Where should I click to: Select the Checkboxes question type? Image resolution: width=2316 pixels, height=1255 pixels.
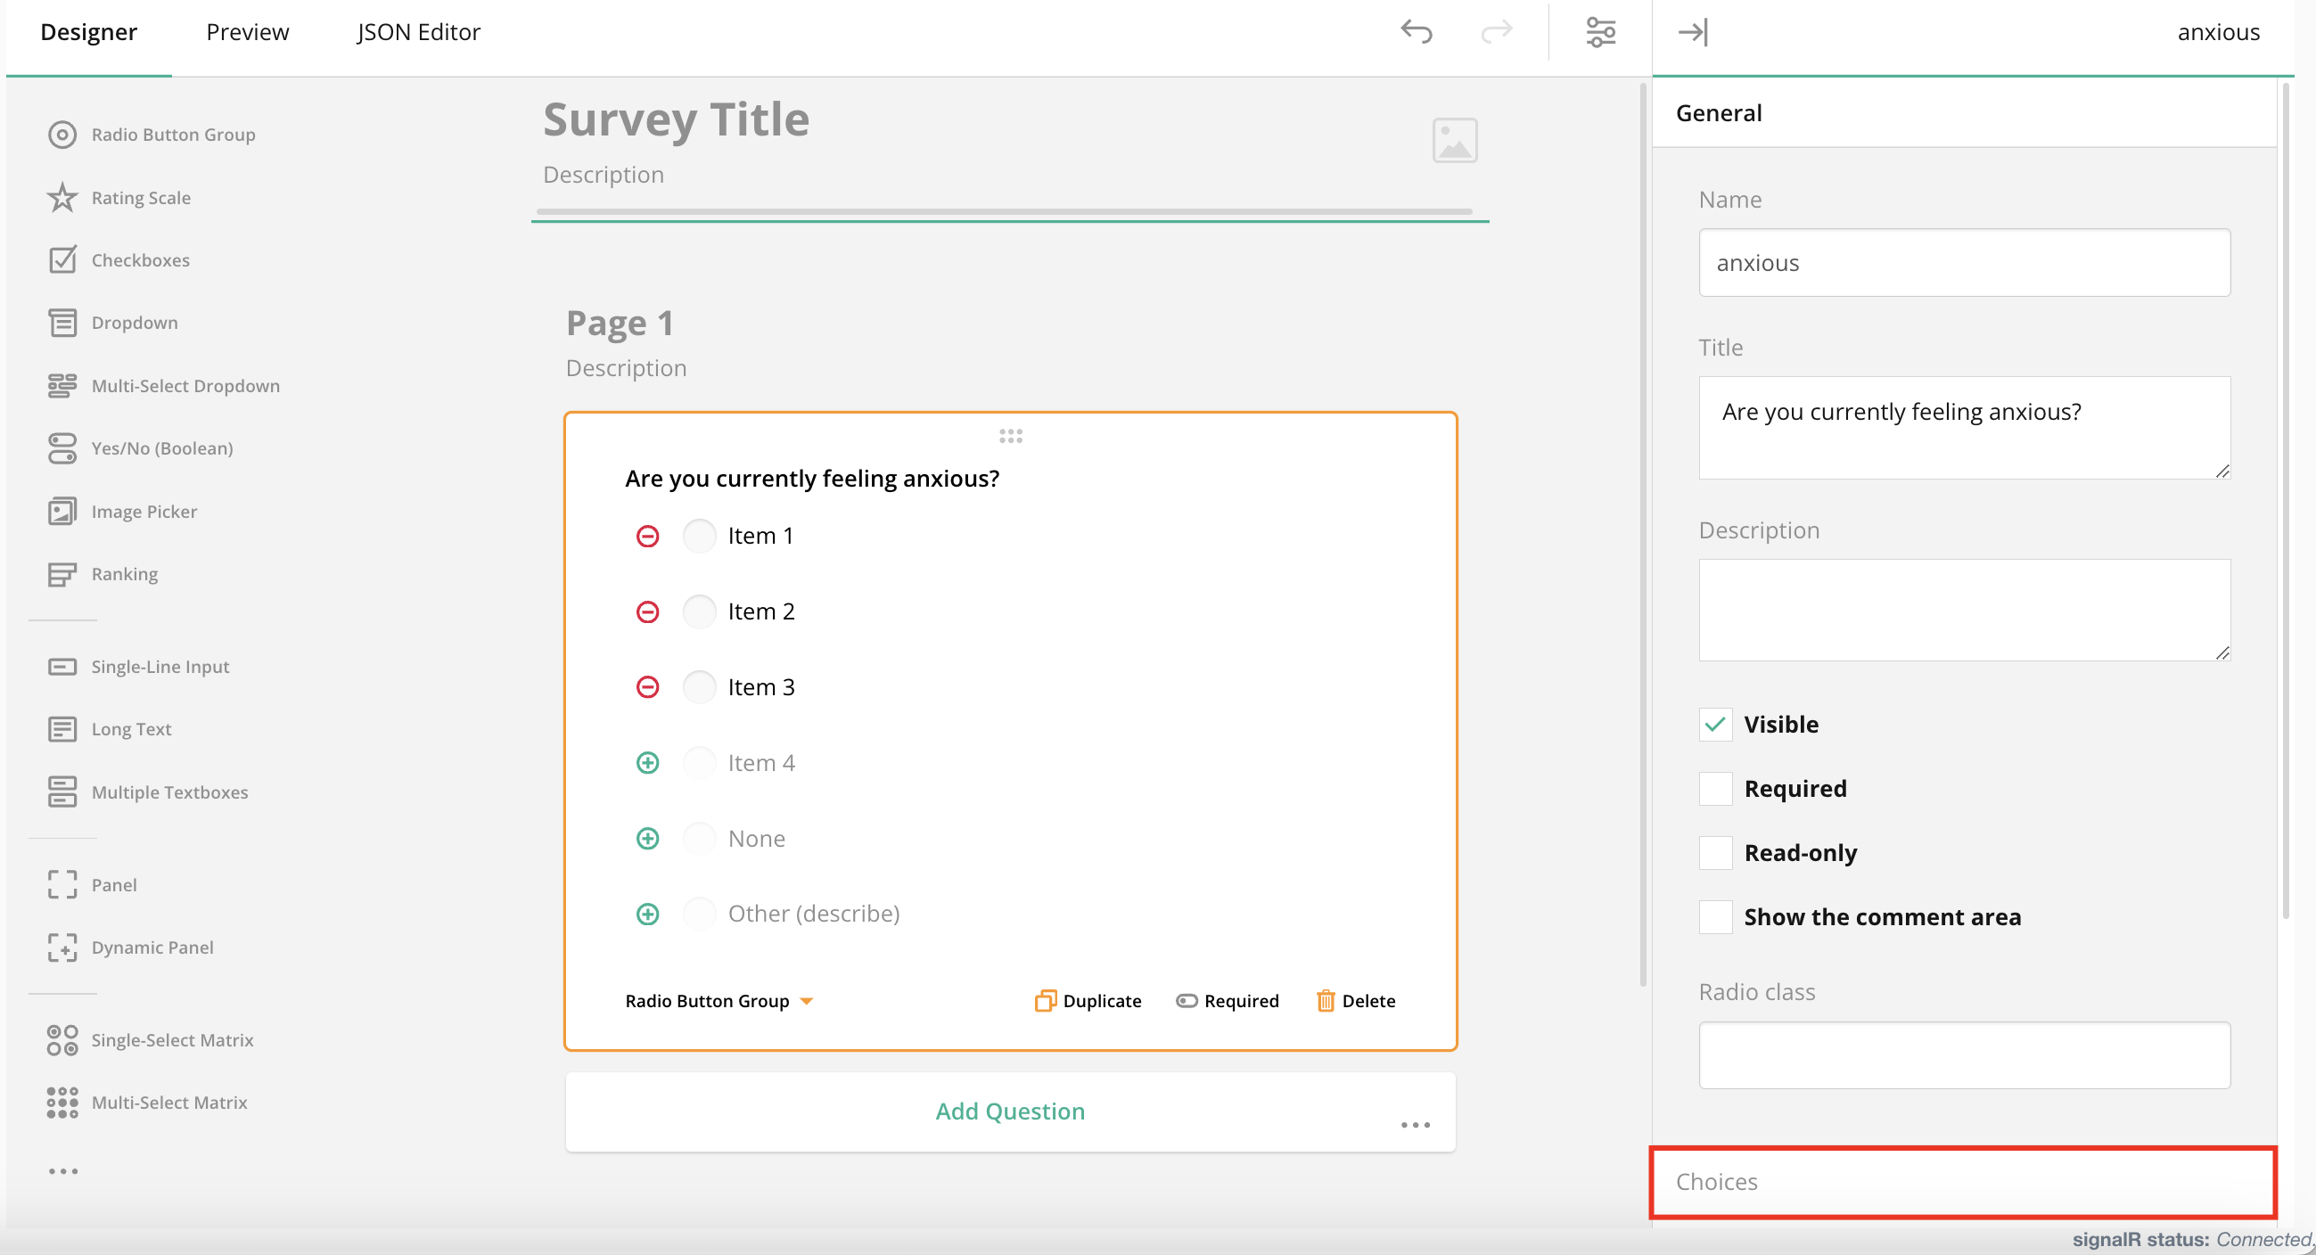coord(140,259)
